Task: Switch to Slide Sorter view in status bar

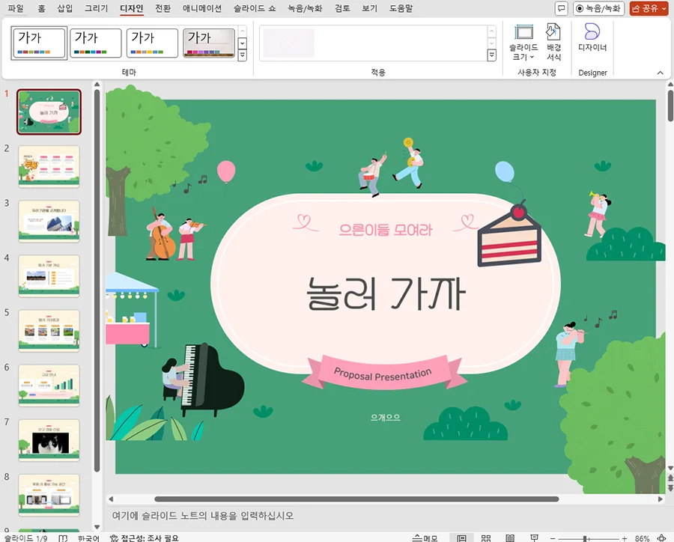Action: [x=487, y=537]
